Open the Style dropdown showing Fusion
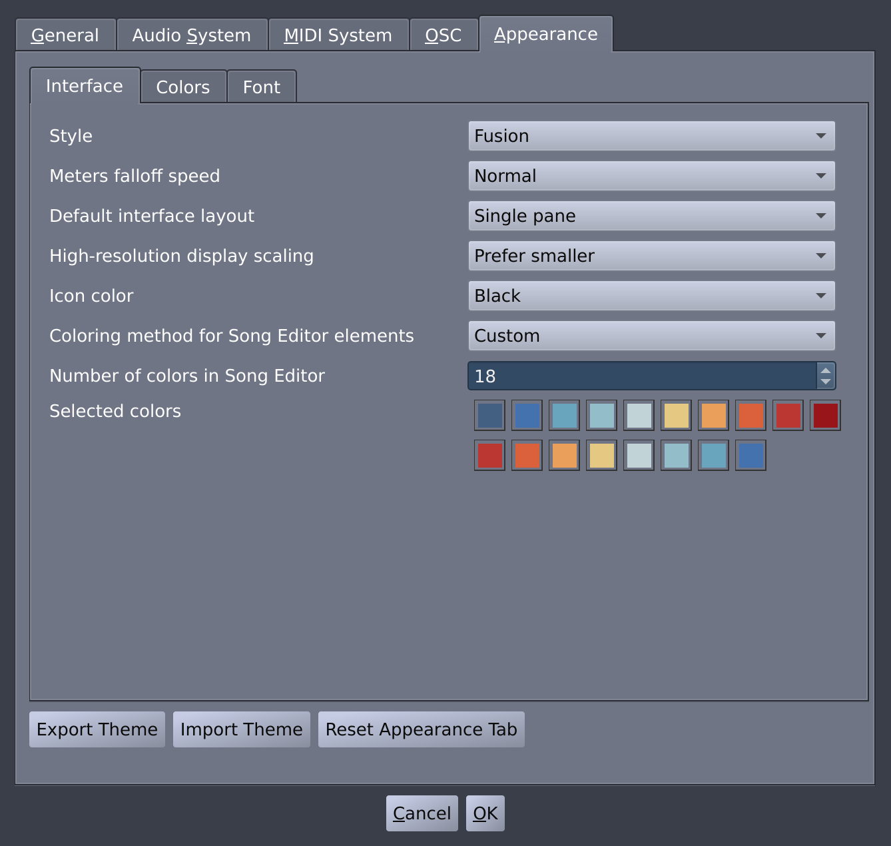This screenshot has height=846, width=891. tap(651, 136)
